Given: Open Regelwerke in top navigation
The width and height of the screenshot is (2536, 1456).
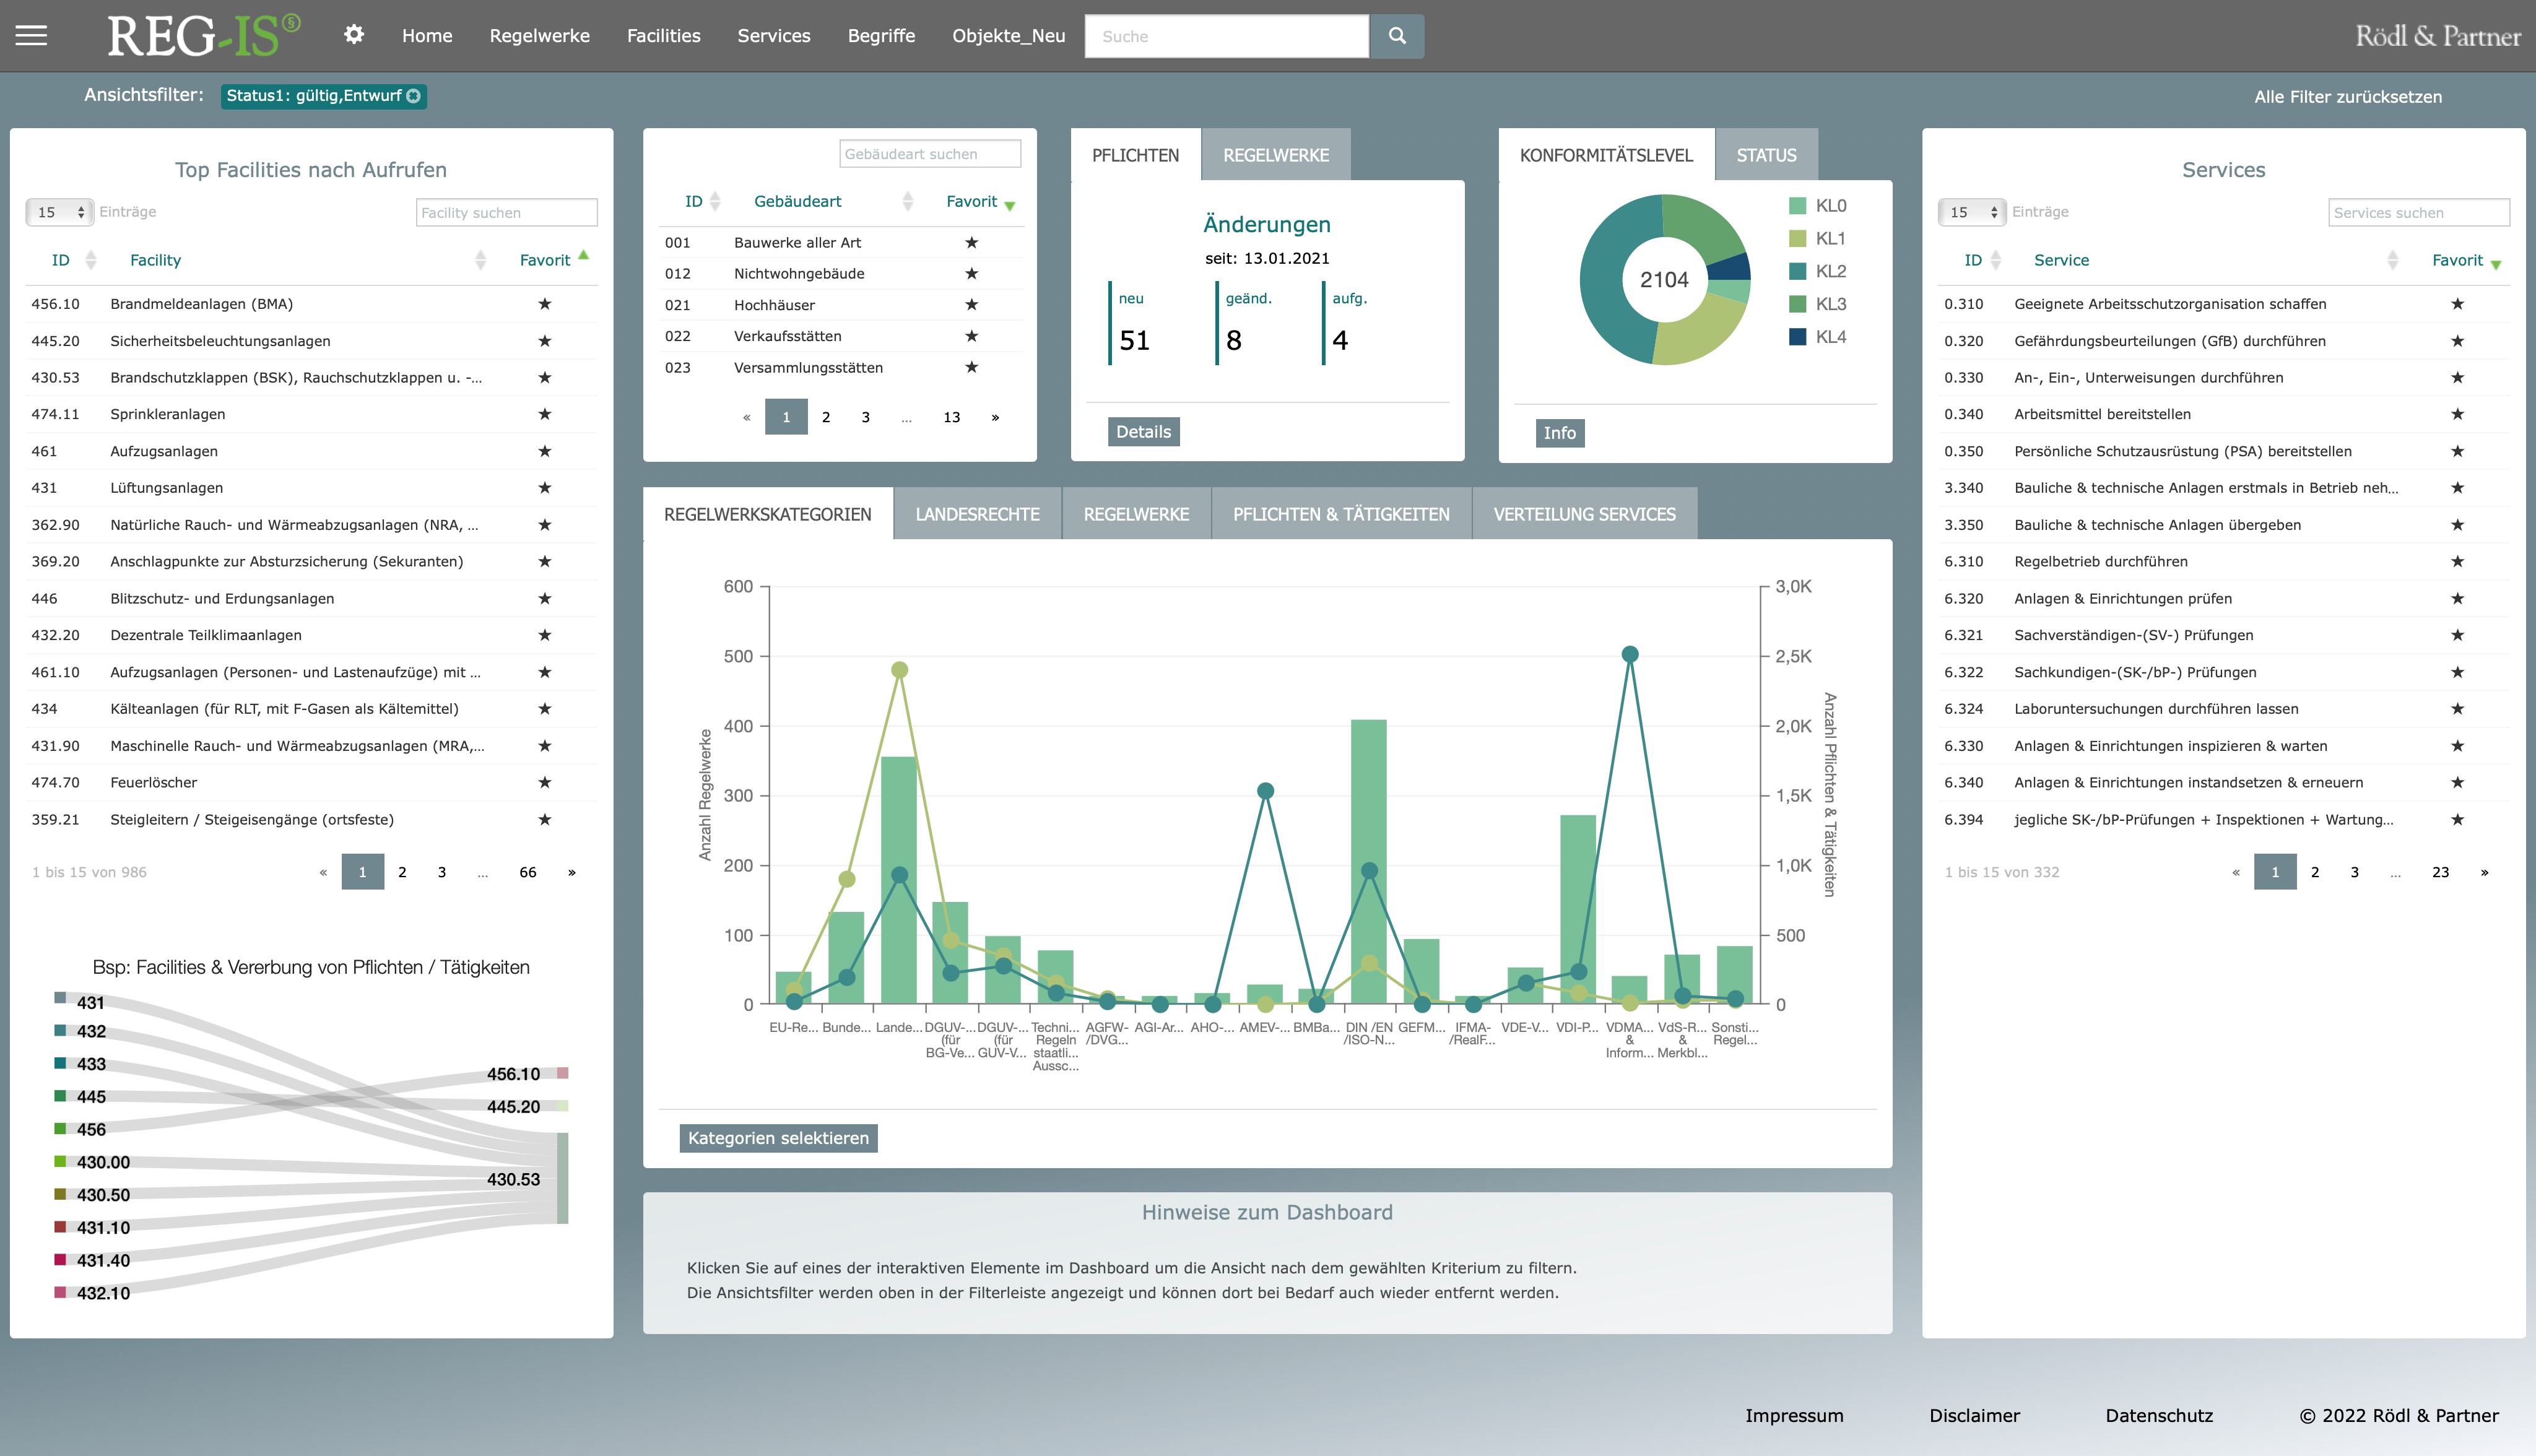Looking at the screenshot, I should [x=539, y=36].
